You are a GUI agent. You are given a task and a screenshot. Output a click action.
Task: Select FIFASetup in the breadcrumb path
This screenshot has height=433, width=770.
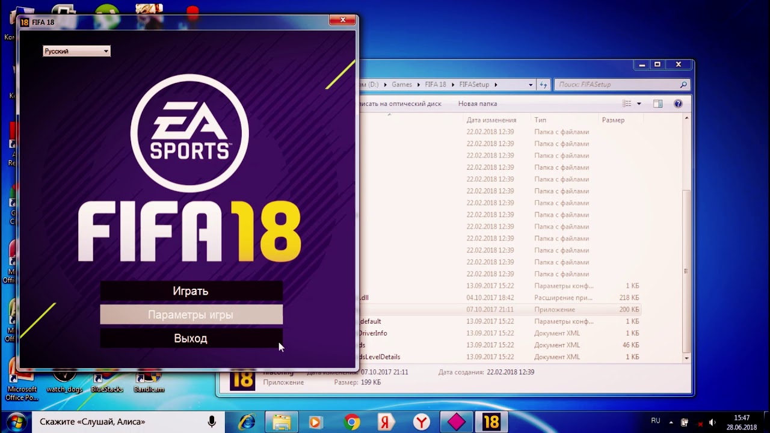(x=474, y=85)
